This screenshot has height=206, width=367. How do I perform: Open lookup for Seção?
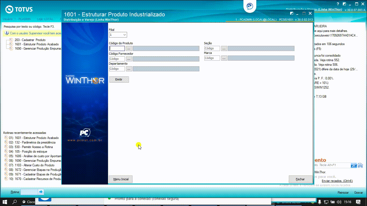[224, 49]
